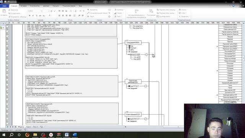Toggle bulleted list
Screen dimensions: 245x138
click(71, 11)
